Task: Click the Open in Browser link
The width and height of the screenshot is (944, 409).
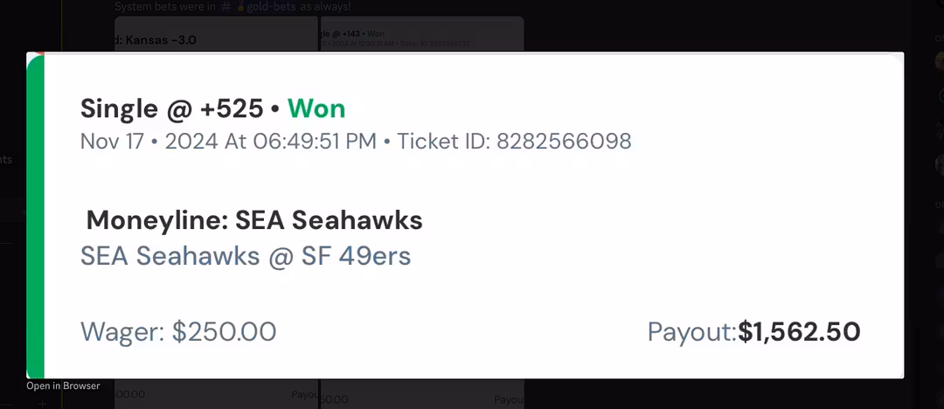Action: (x=63, y=385)
